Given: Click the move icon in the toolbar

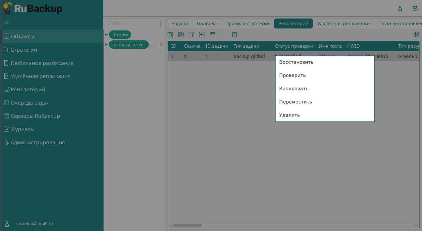Looking at the screenshot, I should coord(202,34).
